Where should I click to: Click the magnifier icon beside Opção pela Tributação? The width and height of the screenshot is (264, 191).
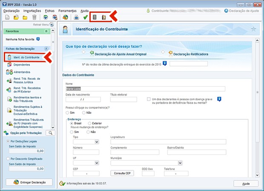click(x=50, y=133)
